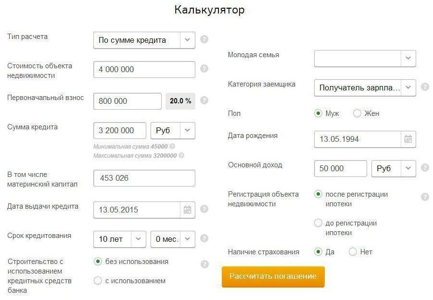Expand the '10 лет' loan term dropdown
This screenshot has width=433, height=300.
coord(120,239)
